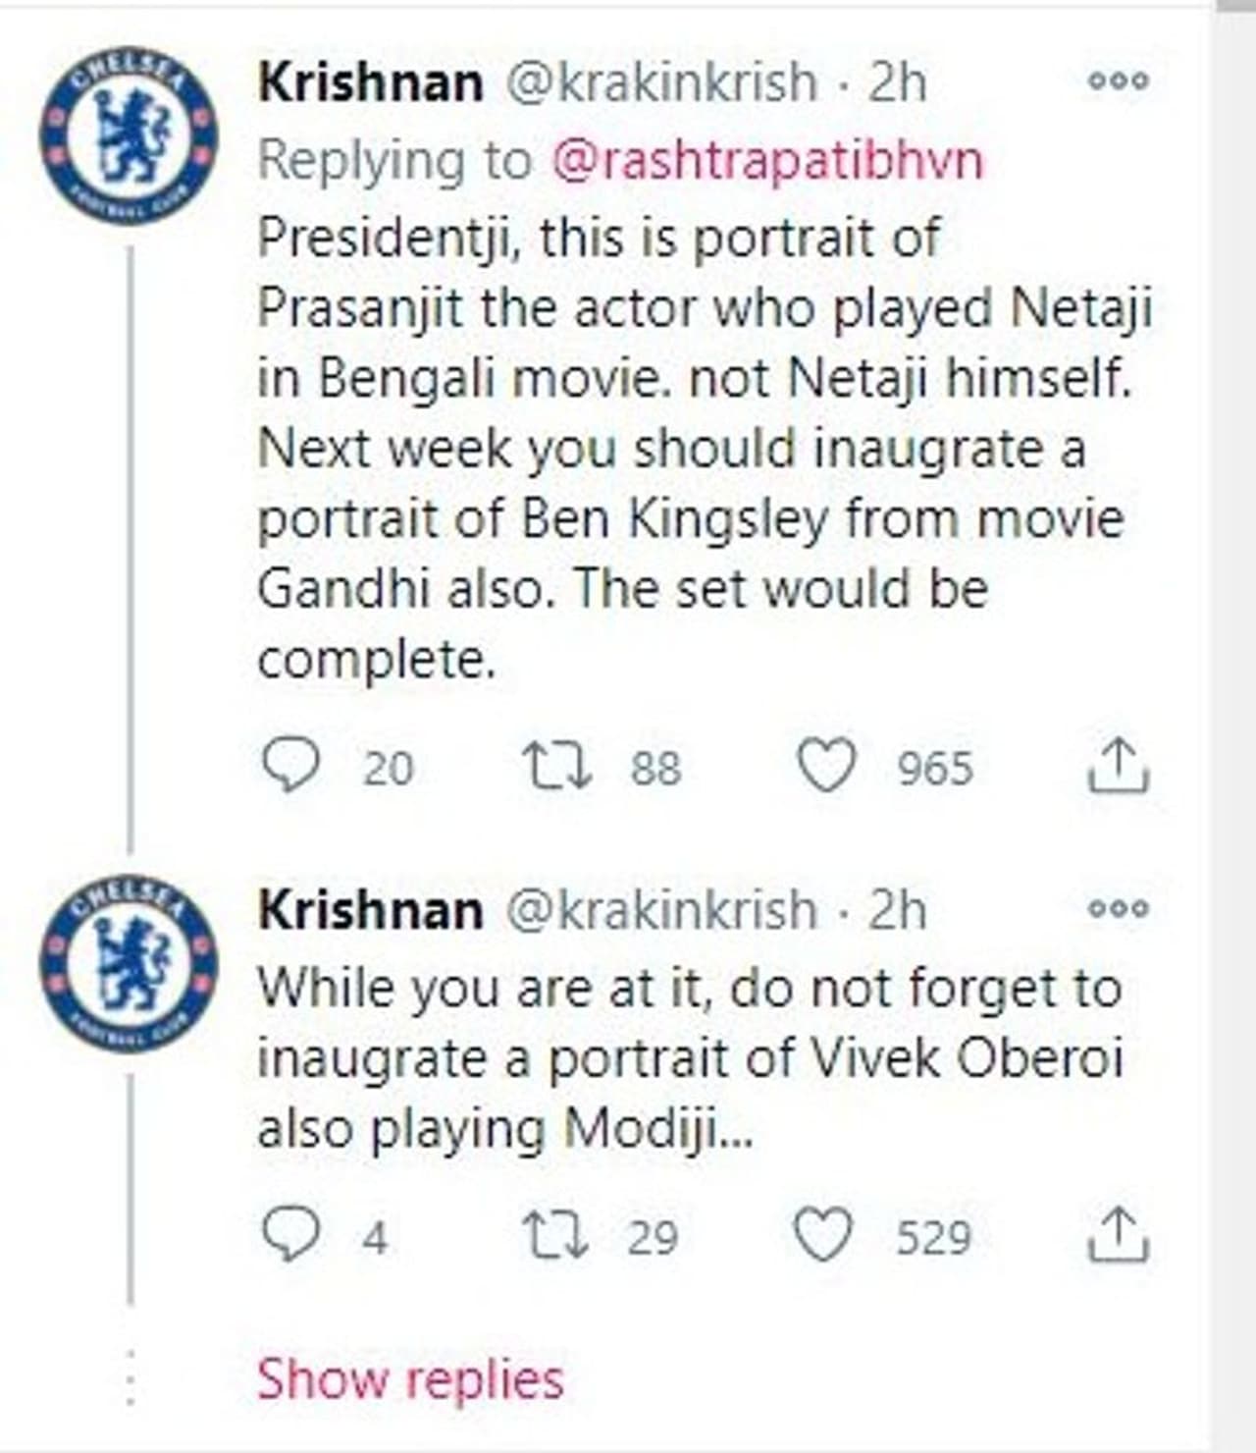Viewport: 1256px width, 1453px height.
Task: Share the second tweet about Modiji
Action: 1118,1235
